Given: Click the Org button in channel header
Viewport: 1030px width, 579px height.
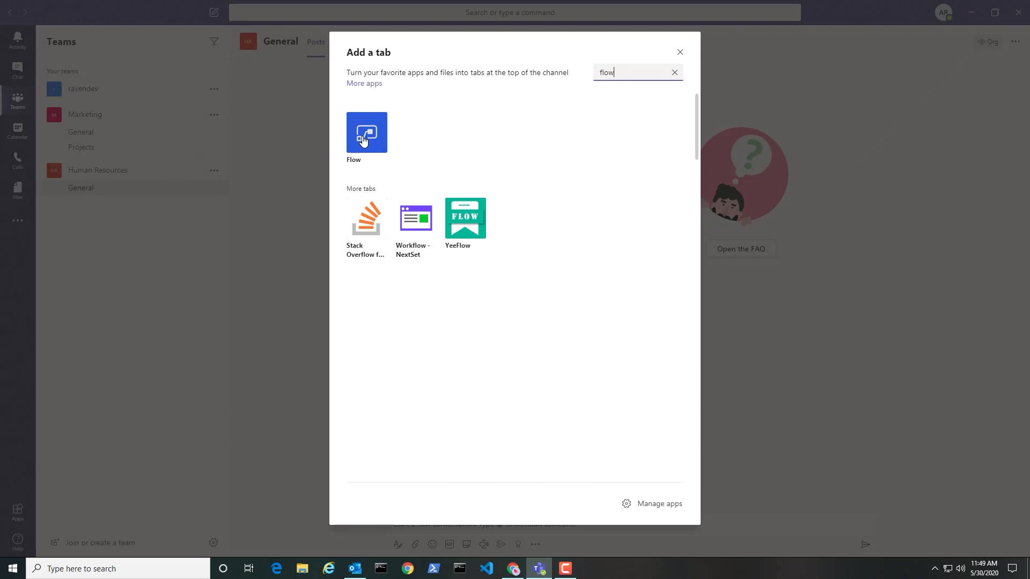Looking at the screenshot, I should click(x=988, y=41).
